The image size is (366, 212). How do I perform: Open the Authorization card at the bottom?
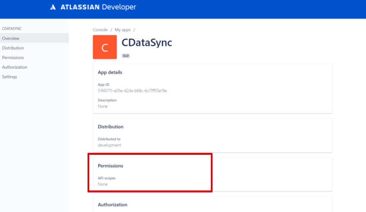coord(113,205)
